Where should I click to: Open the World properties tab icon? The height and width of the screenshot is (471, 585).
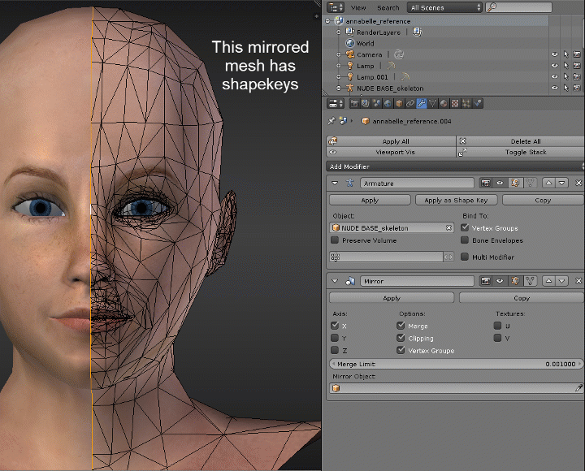(388, 104)
